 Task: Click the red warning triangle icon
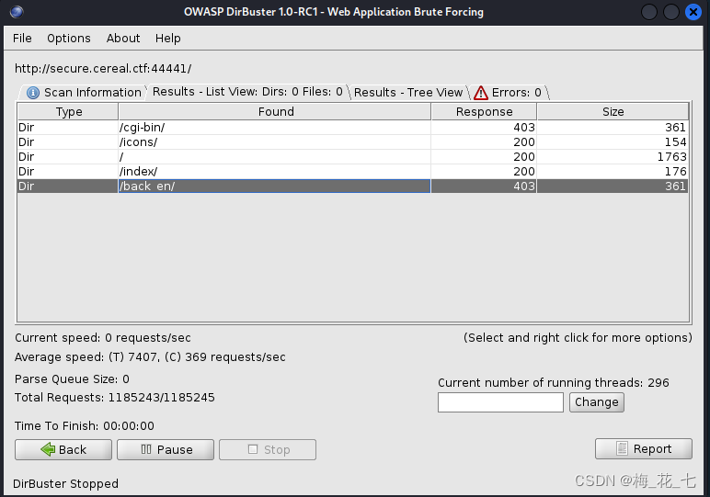[x=481, y=93]
